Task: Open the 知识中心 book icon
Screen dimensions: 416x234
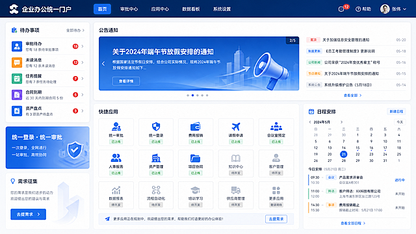Action: (235, 158)
